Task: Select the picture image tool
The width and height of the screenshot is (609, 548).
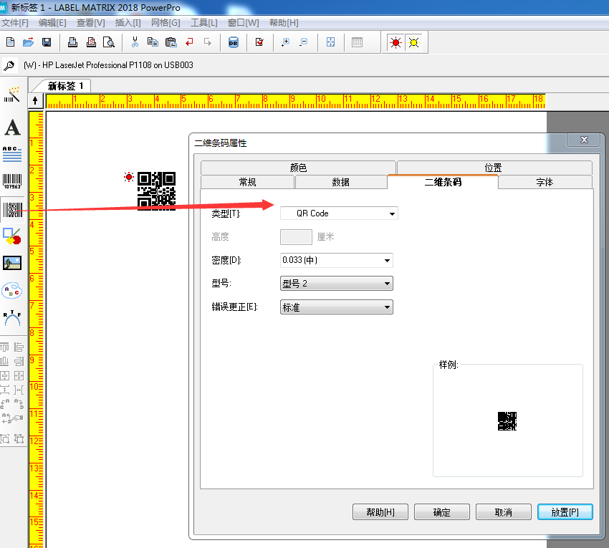Action: coord(12,263)
